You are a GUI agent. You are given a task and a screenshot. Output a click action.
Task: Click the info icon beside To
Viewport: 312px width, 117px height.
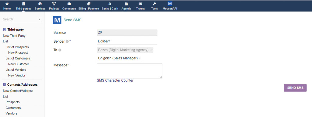(x=60, y=50)
